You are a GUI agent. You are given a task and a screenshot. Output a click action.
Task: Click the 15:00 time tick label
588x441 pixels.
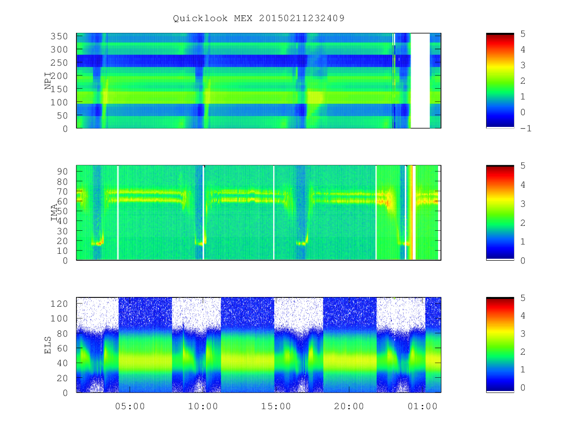(276, 406)
